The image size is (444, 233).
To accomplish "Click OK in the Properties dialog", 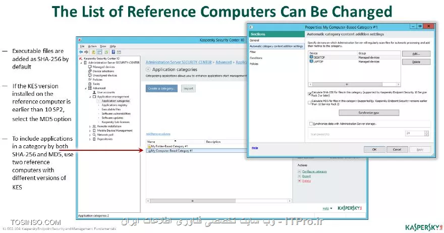I will pyautogui.click(x=374, y=149).
